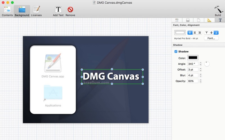Toggle the Shadow checkbox

(x=176, y=52)
